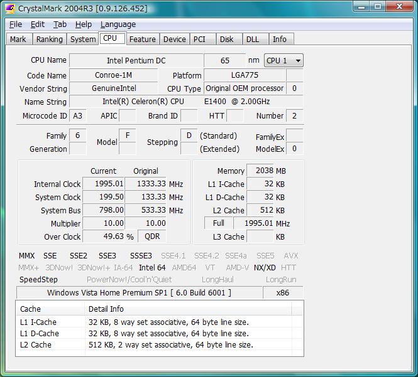Image resolution: width=418 pixels, height=377 pixels.
Task: Click the CrystalMark app icon in title bar
Action: tap(10, 9)
